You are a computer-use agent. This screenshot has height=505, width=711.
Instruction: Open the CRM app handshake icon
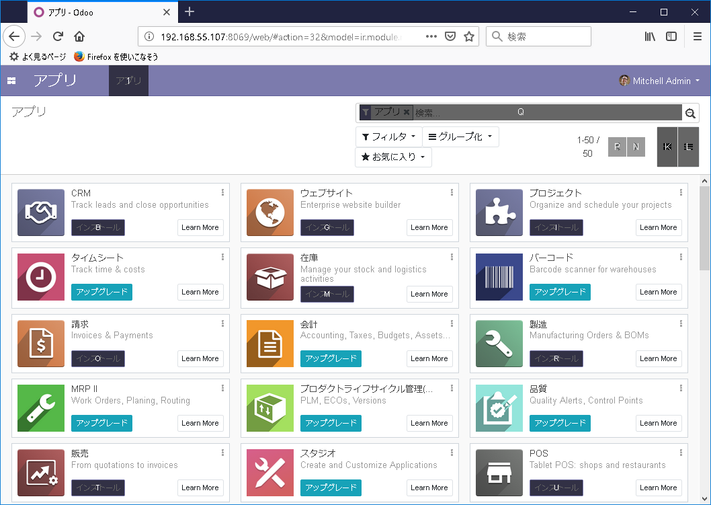[41, 212]
